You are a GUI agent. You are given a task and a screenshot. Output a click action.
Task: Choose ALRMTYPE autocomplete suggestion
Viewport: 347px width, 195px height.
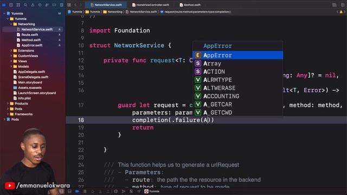click(x=237, y=80)
